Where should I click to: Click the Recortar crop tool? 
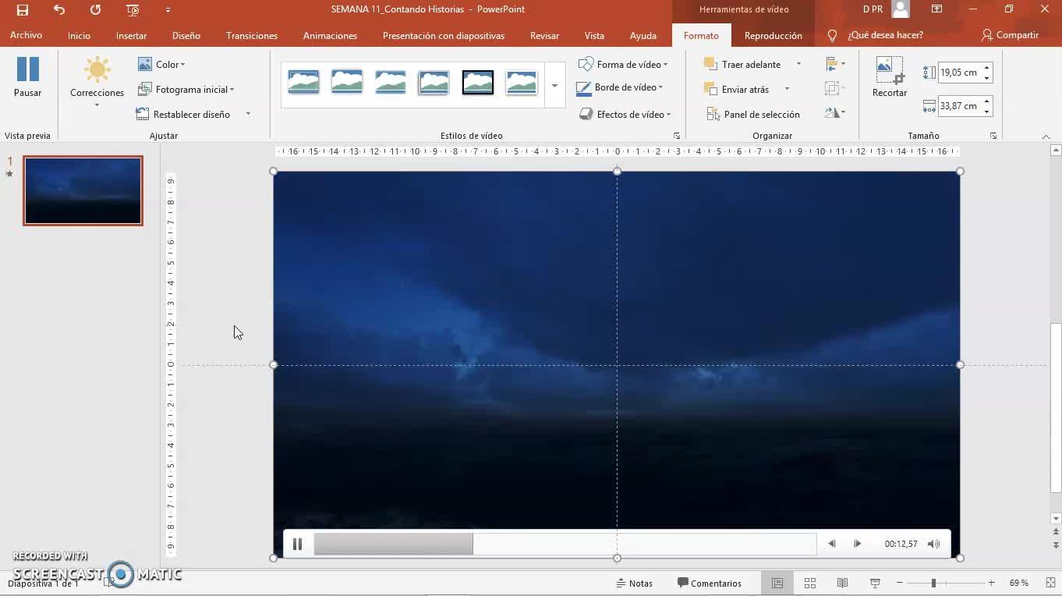point(889,77)
